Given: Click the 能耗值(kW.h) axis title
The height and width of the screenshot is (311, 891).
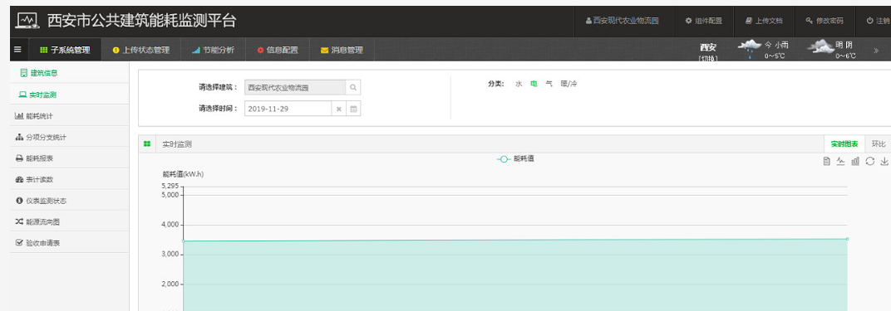Looking at the screenshot, I should (183, 174).
